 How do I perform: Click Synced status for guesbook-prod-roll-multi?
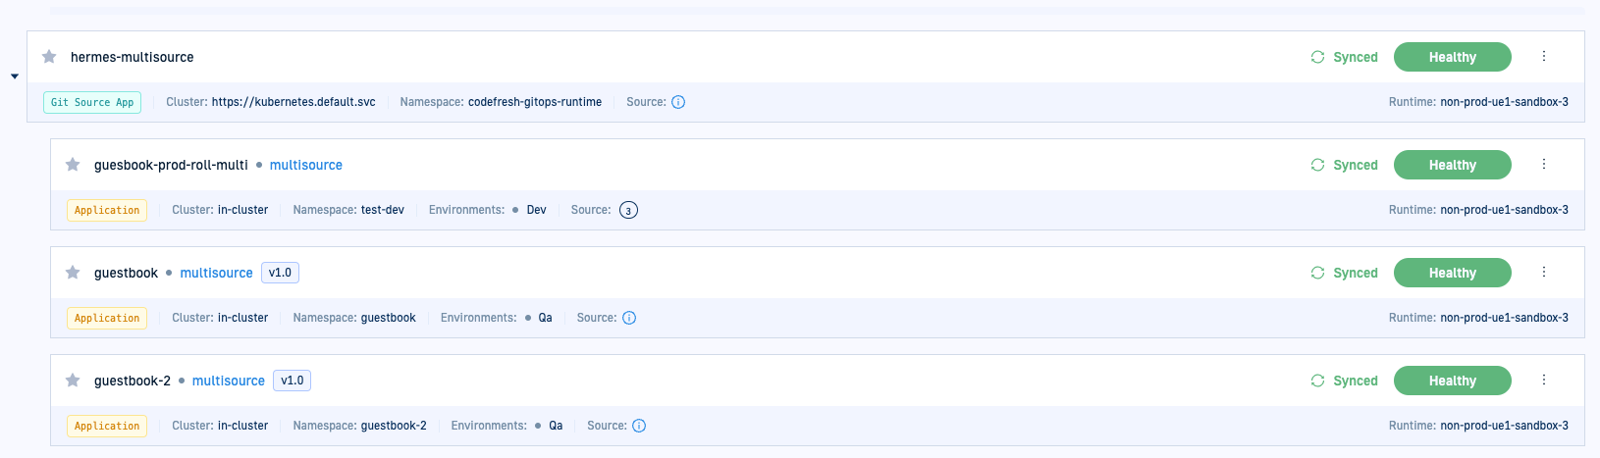(x=1345, y=165)
